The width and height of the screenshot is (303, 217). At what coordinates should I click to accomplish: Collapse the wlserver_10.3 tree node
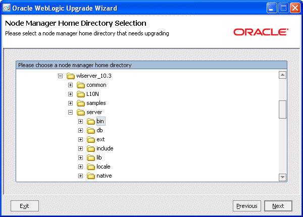point(60,76)
